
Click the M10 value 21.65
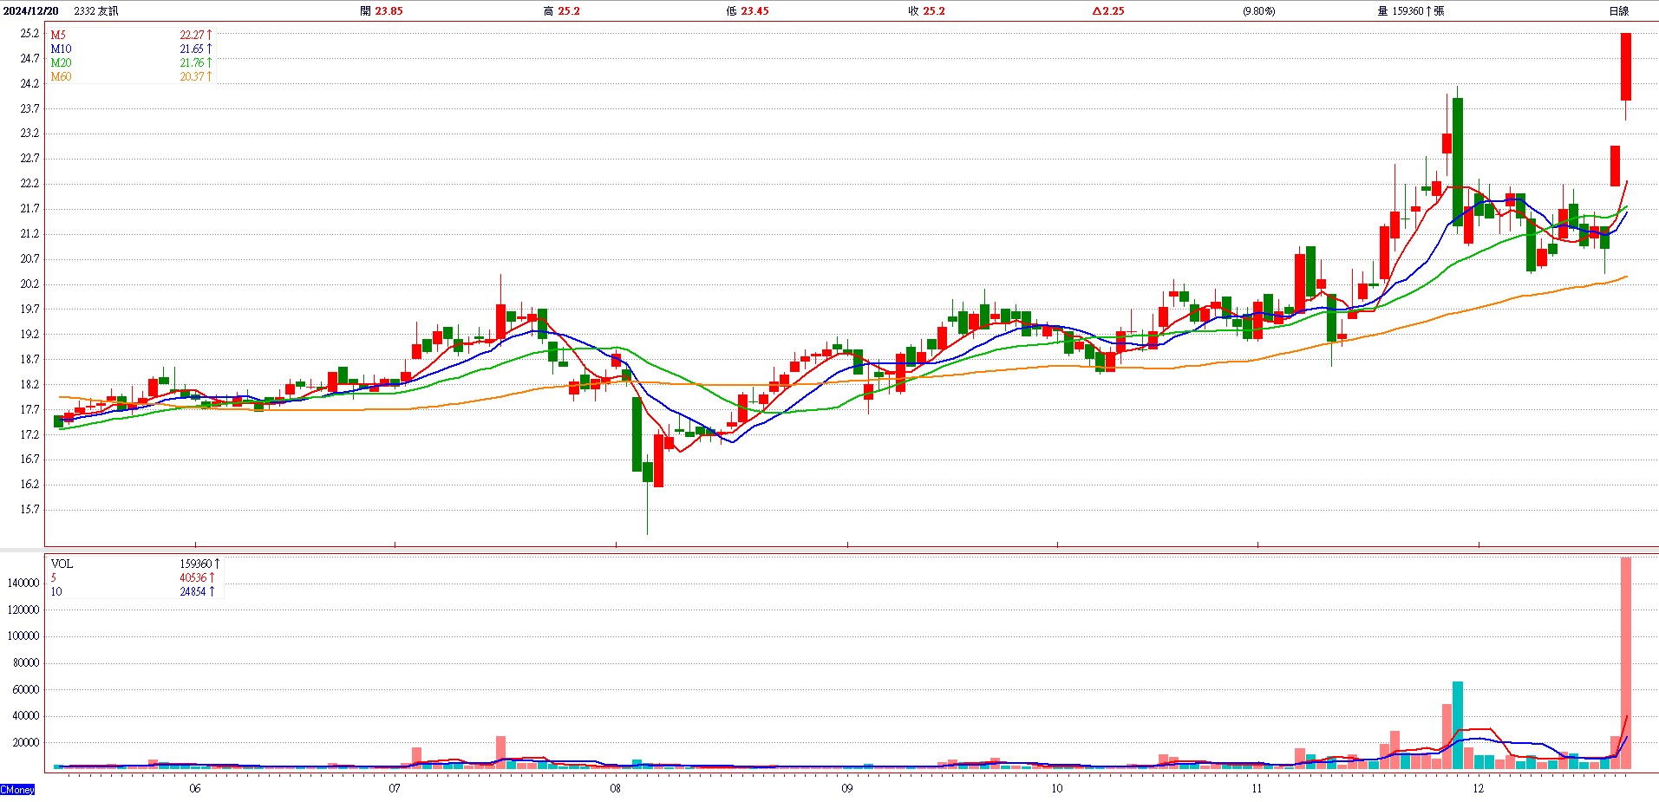(x=192, y=49)
